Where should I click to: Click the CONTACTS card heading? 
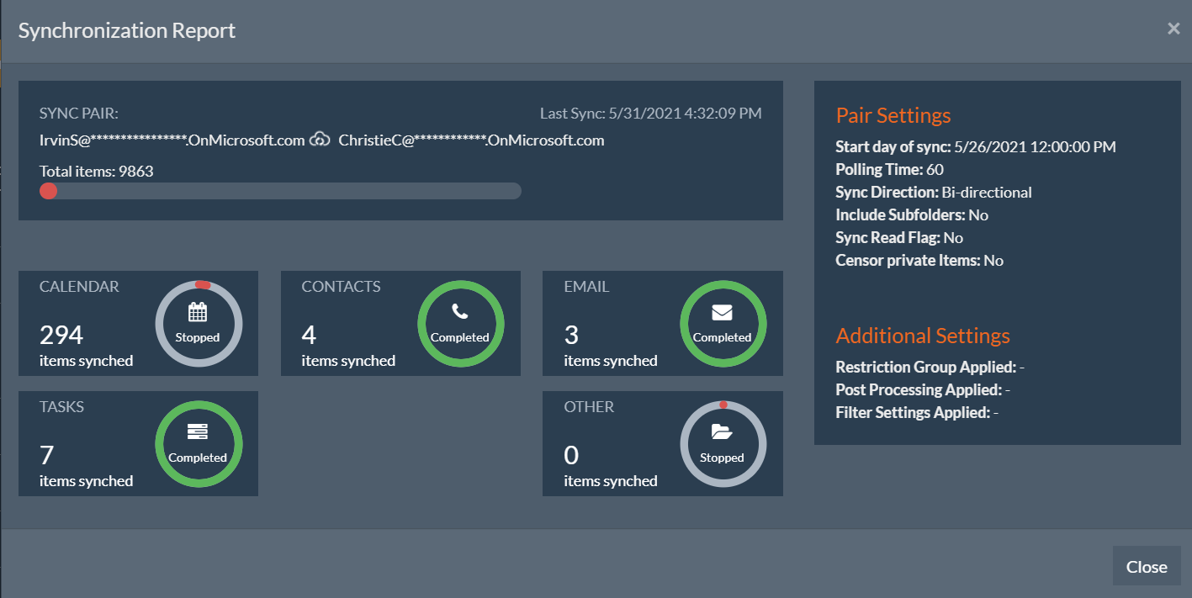coord(341,287)
